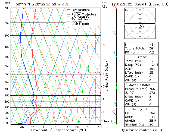The image size is (171, 132).
Task: Click the SREH value 141
Action: (x=152, y=117)
